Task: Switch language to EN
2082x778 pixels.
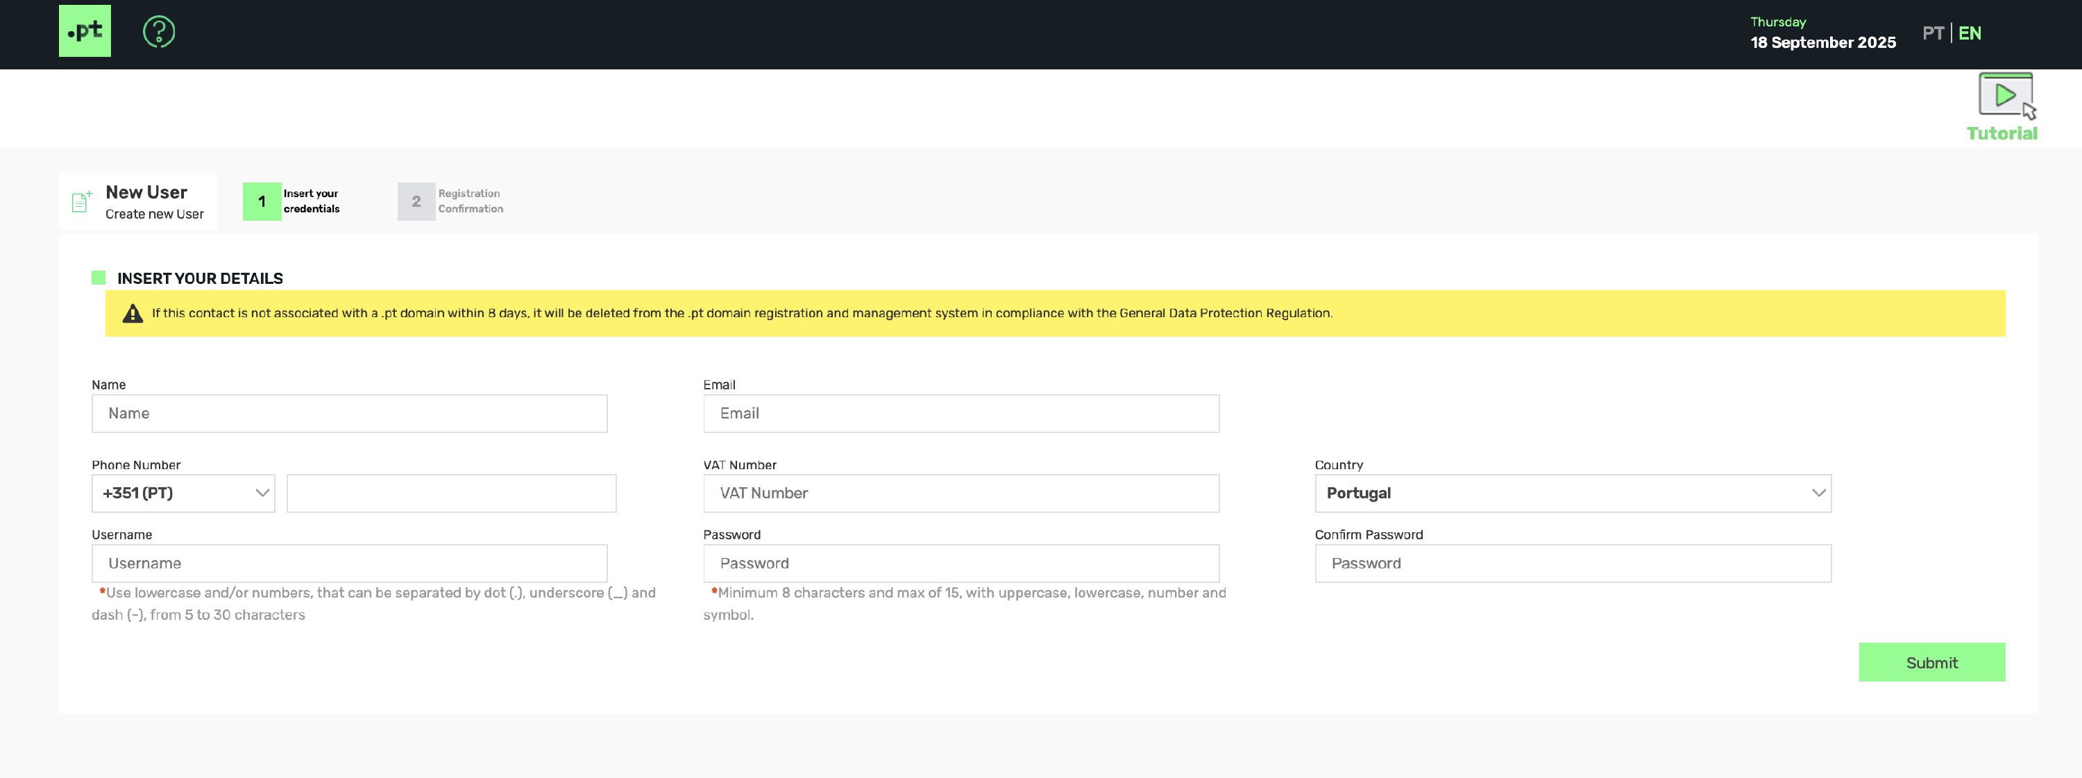Action: point(1969,33)
